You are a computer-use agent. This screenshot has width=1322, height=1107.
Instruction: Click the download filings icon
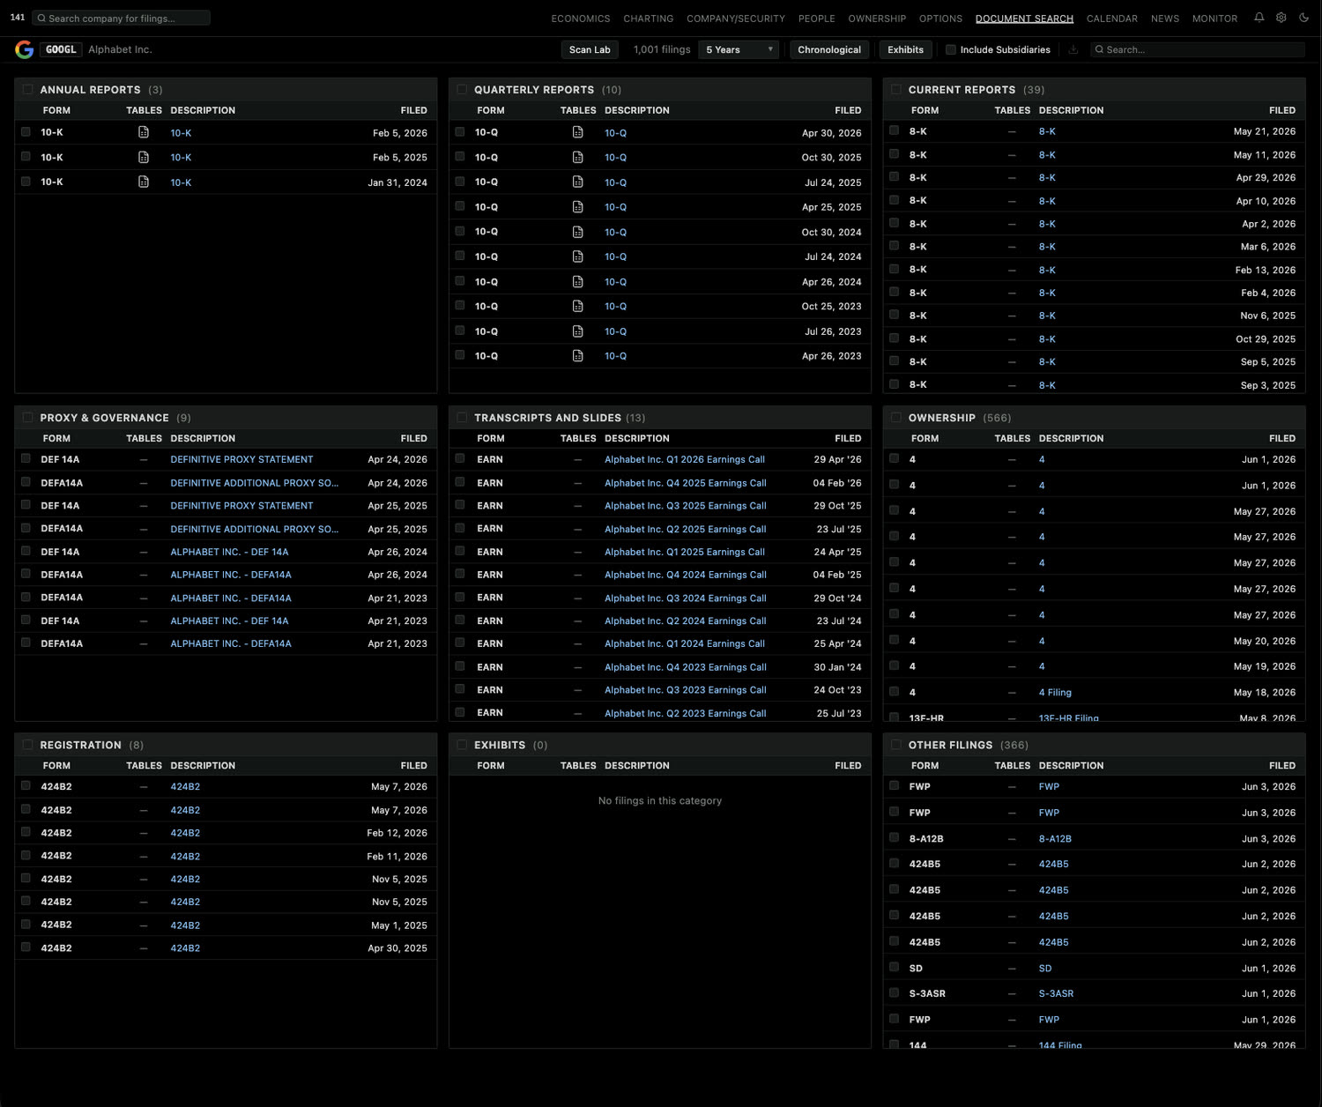1073,49
